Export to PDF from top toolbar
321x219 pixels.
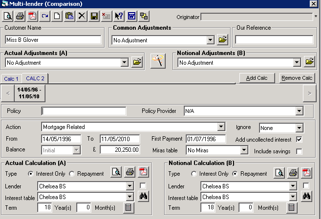click(32, 16)
